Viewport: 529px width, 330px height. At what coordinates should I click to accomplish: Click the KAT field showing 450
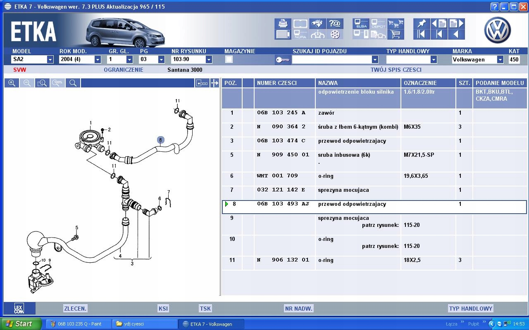pyautogui.click(x=514, y=59)
